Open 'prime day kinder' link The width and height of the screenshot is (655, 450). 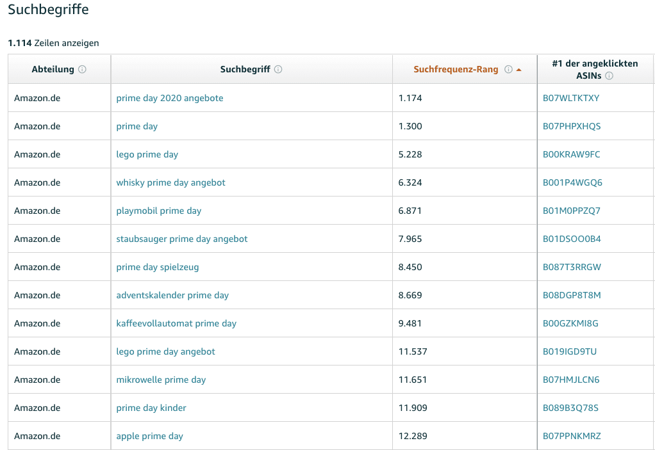click(151, 408)
